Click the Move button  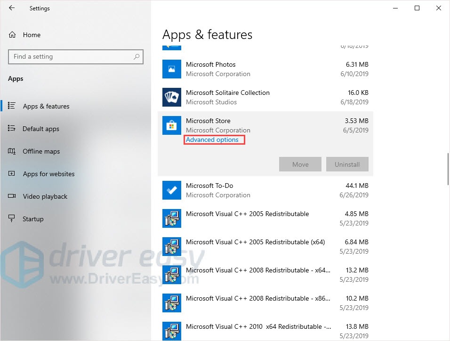(x=300, y=164)
